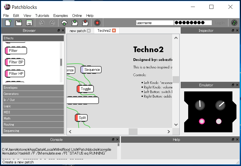Download patch from device with the green arrow
241x166 pixels.
(x=75, y=23)
